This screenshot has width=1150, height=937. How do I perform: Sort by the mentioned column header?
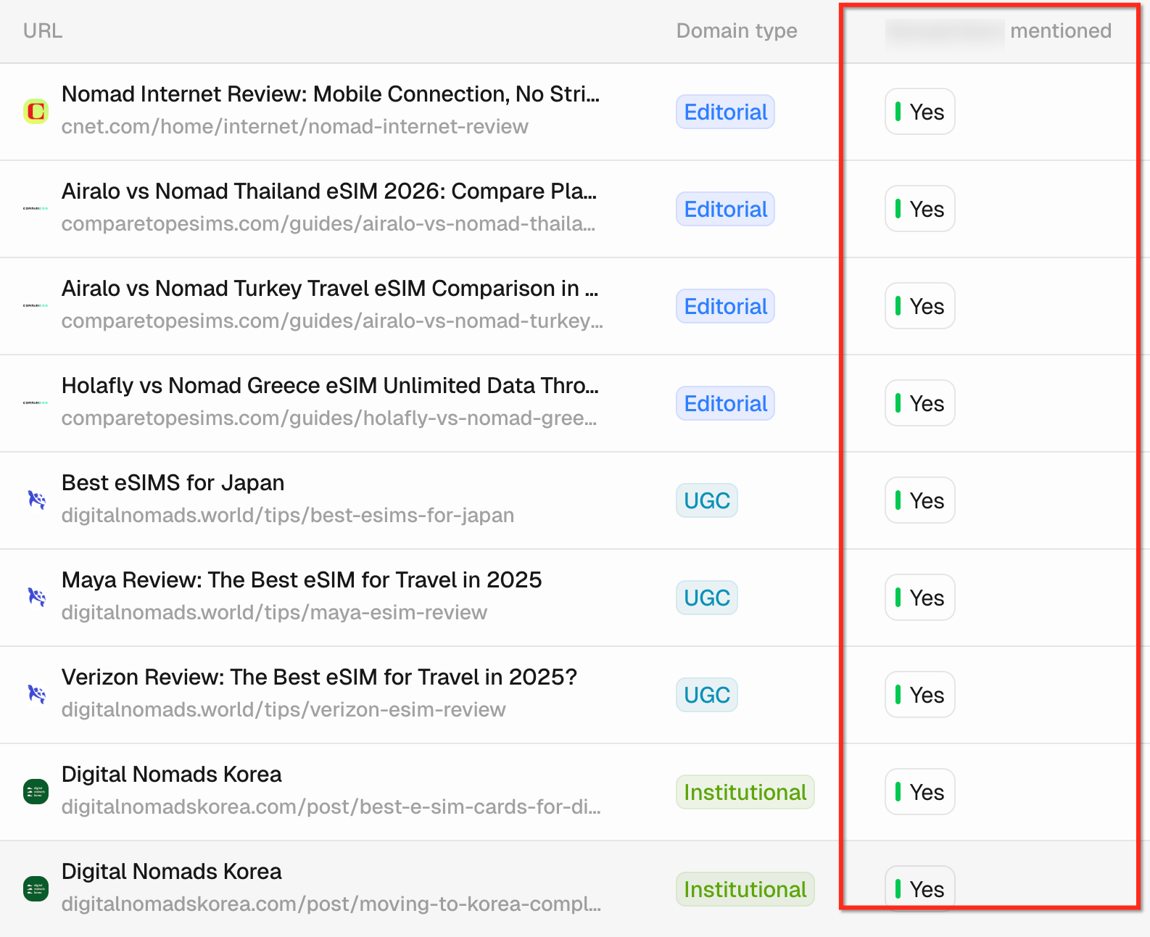[998, 31]
